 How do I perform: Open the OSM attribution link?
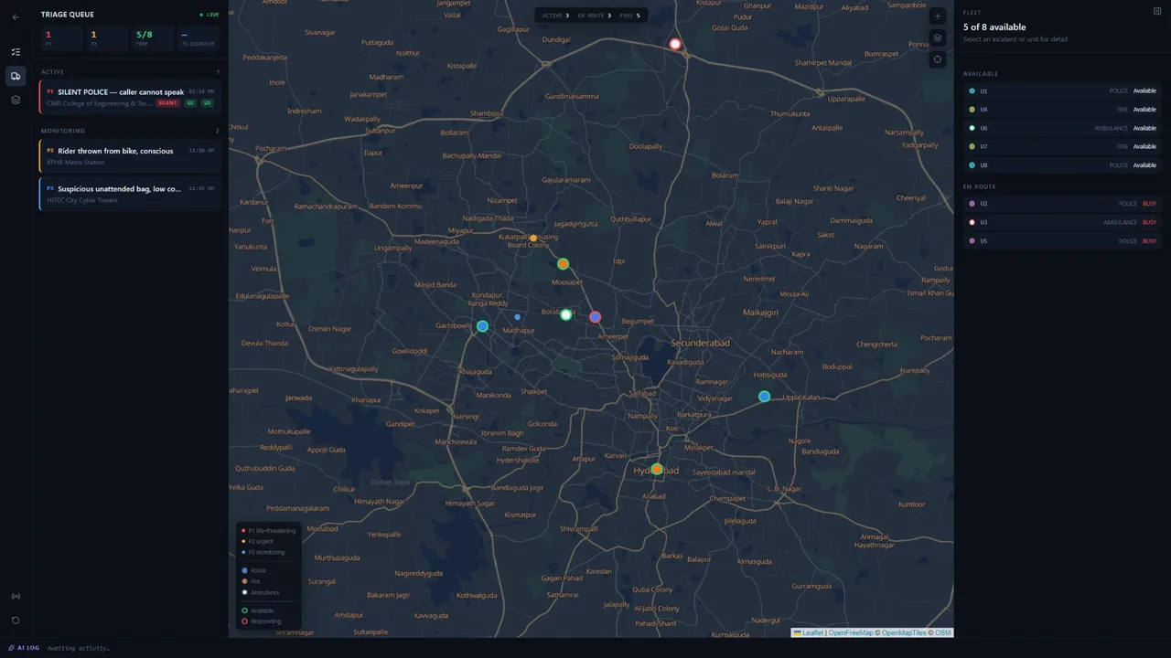pos(942,632)
